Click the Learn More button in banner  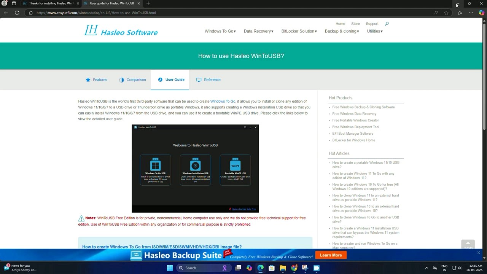(331, 255)
